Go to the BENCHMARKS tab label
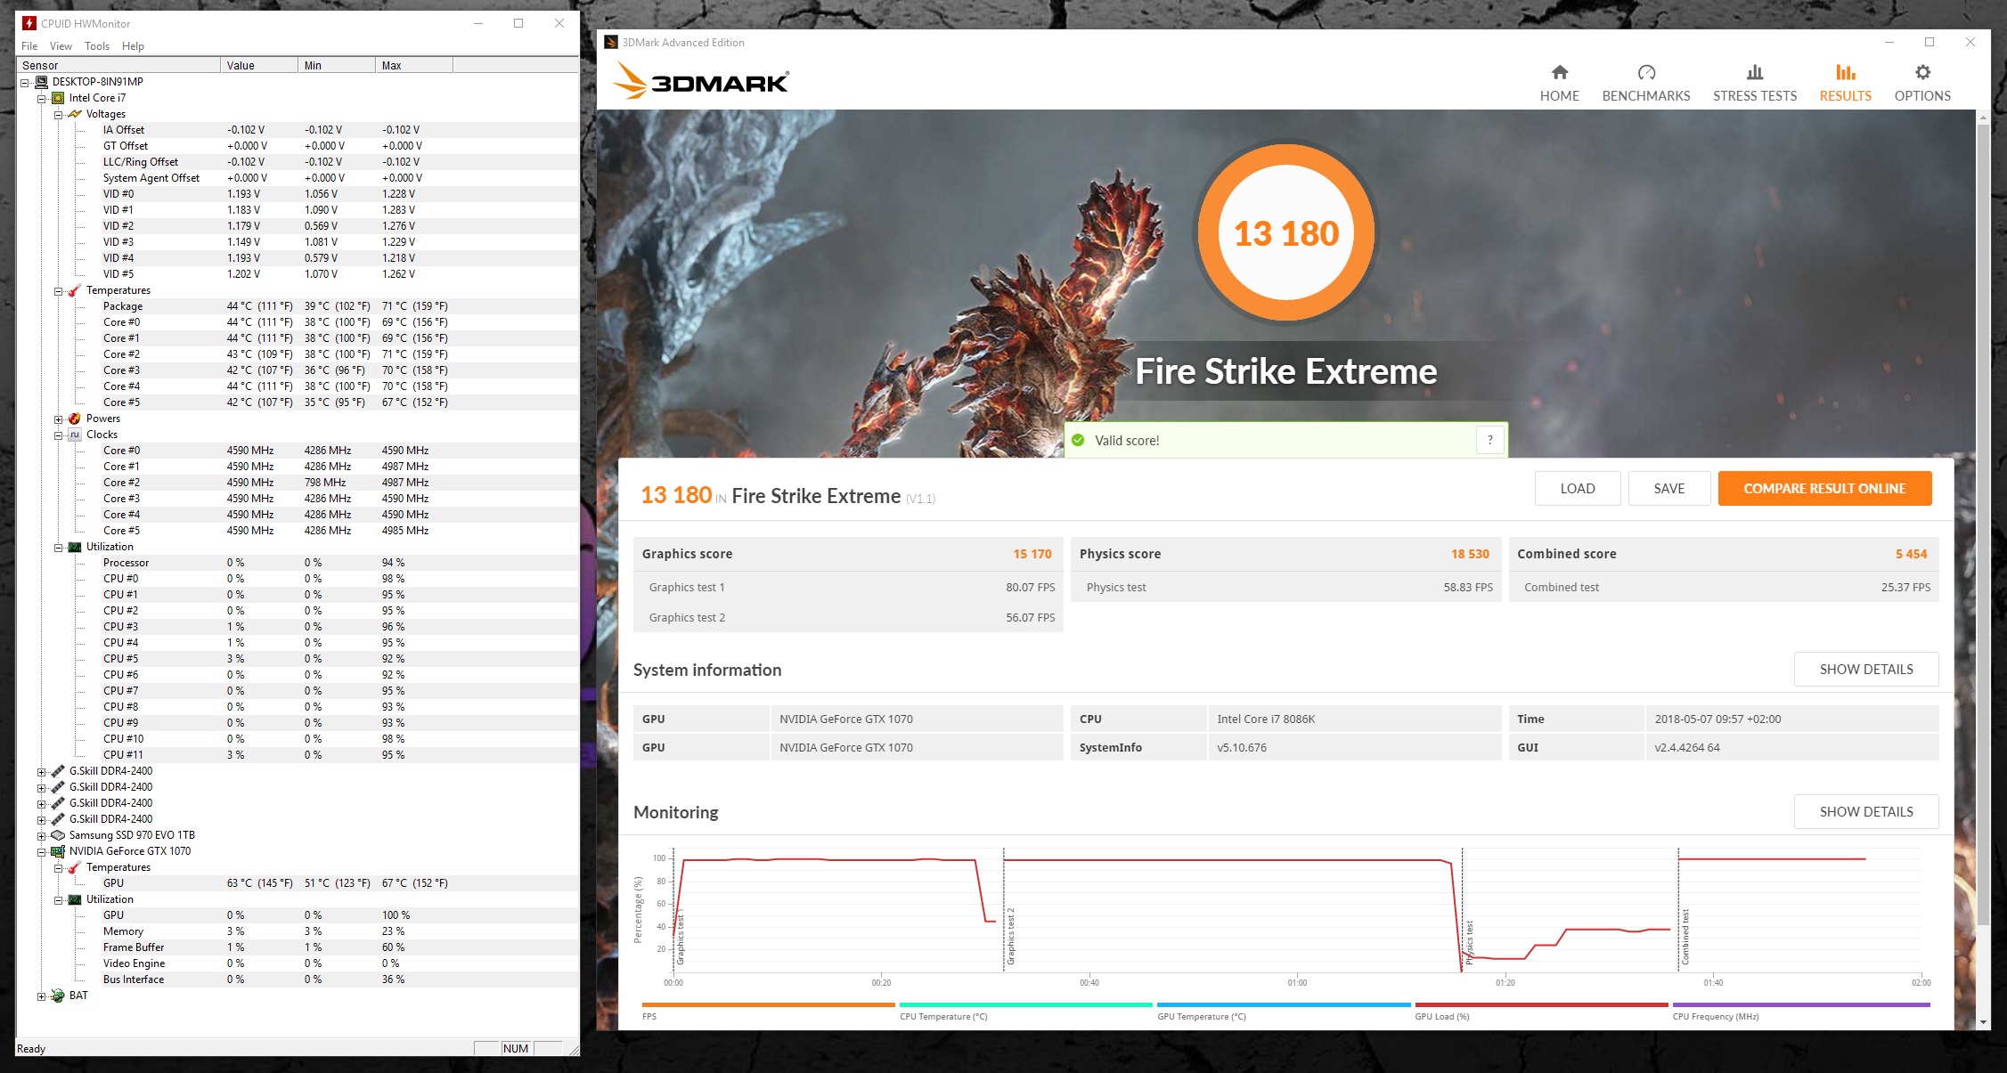This screenshot has height=1073, width=2007. 1646,96
